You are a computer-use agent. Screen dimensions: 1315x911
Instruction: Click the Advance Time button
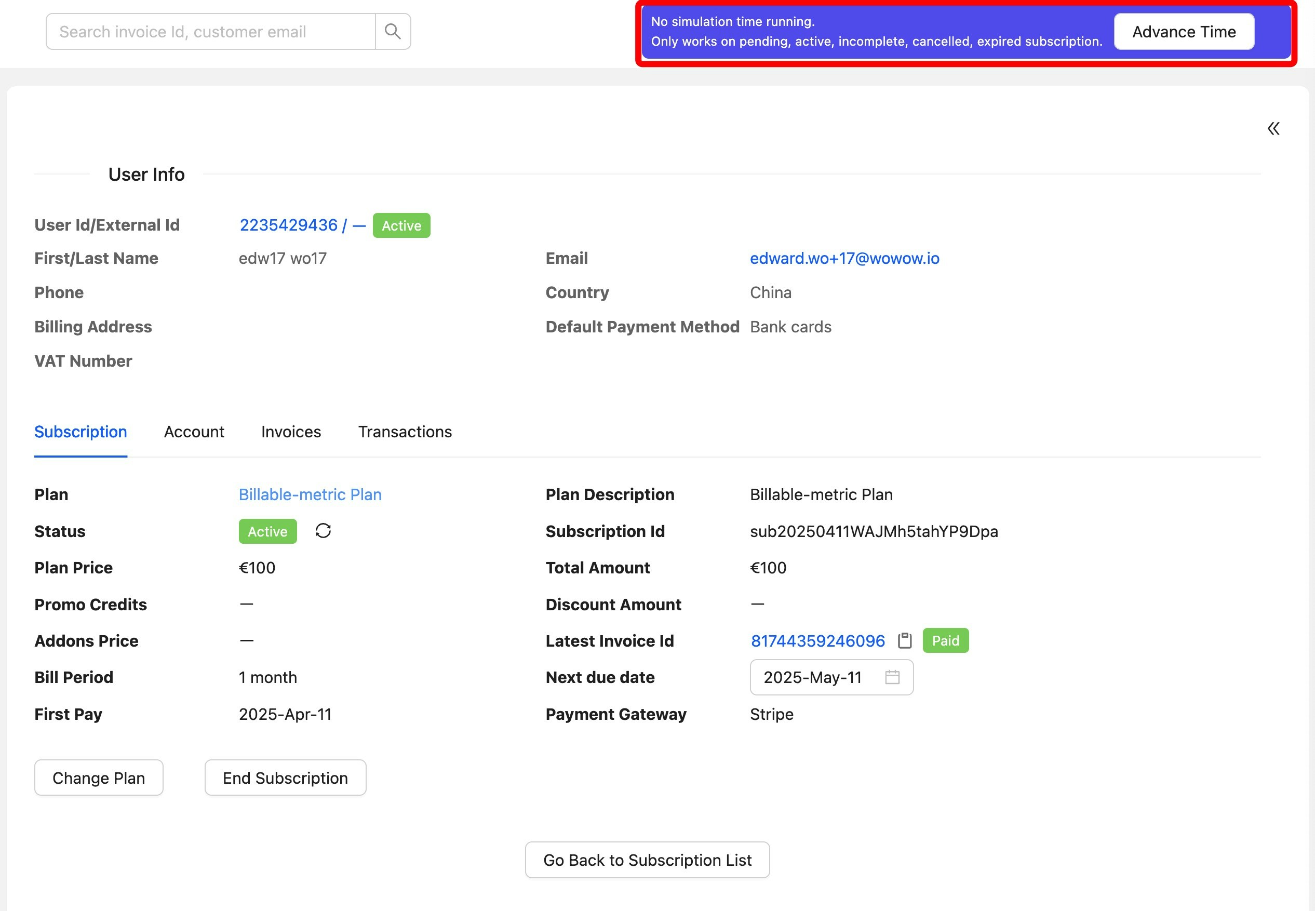pos(1184,31)
